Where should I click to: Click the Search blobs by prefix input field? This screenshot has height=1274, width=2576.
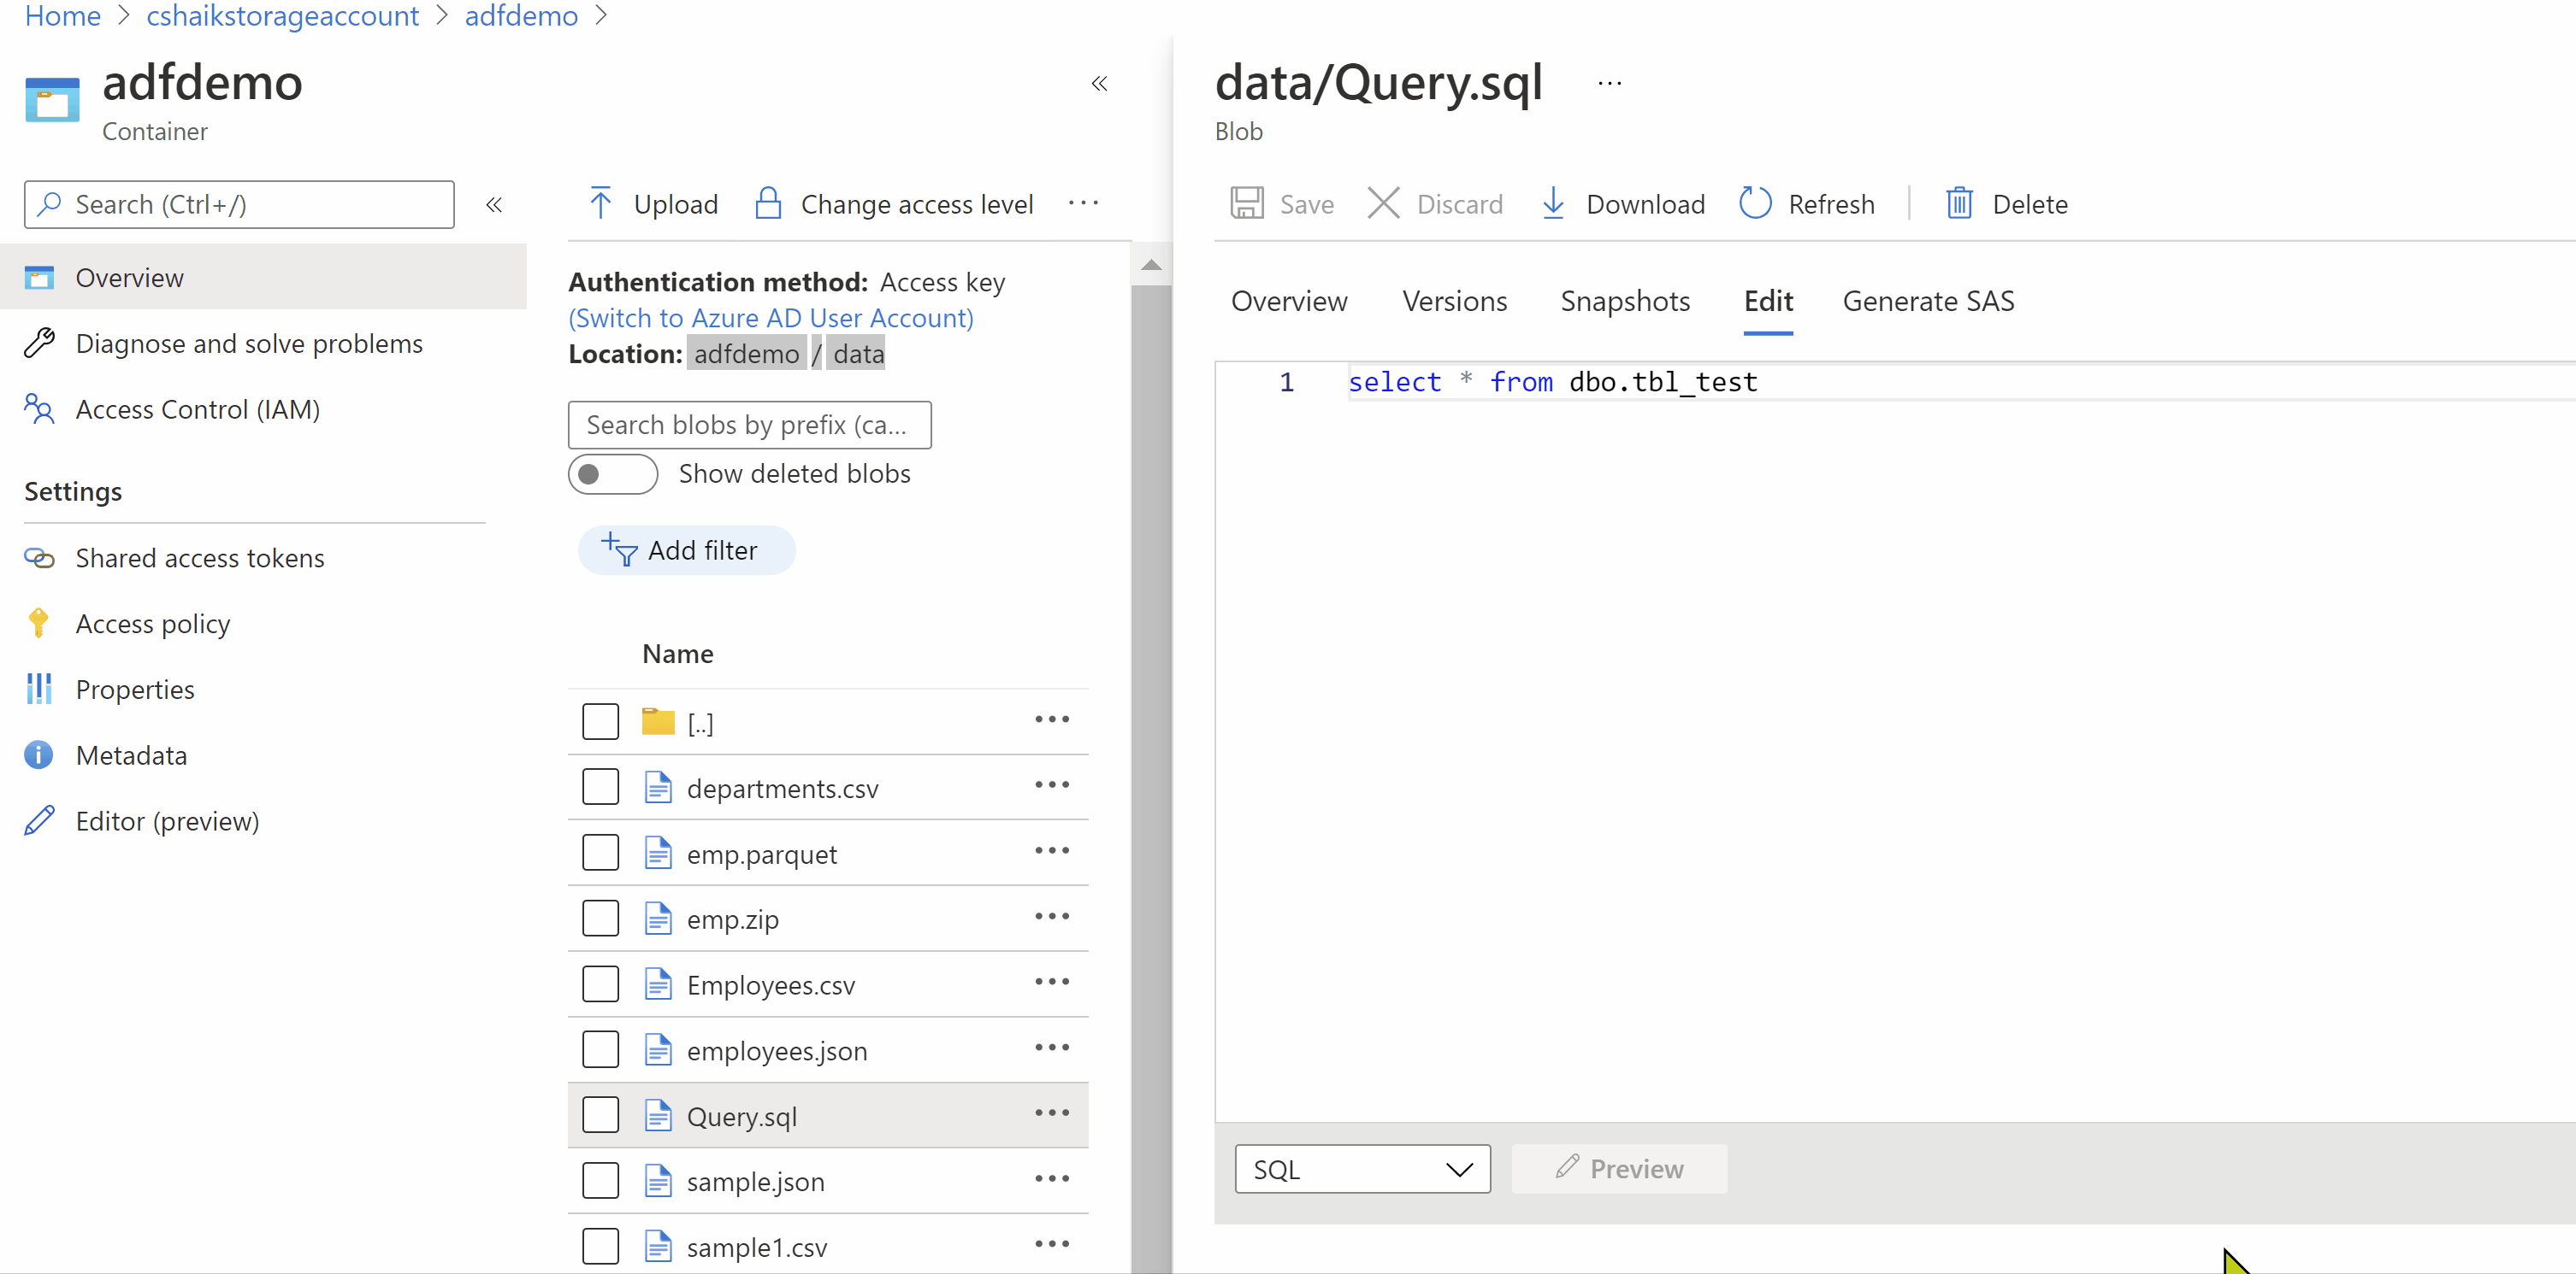[749, 424]
